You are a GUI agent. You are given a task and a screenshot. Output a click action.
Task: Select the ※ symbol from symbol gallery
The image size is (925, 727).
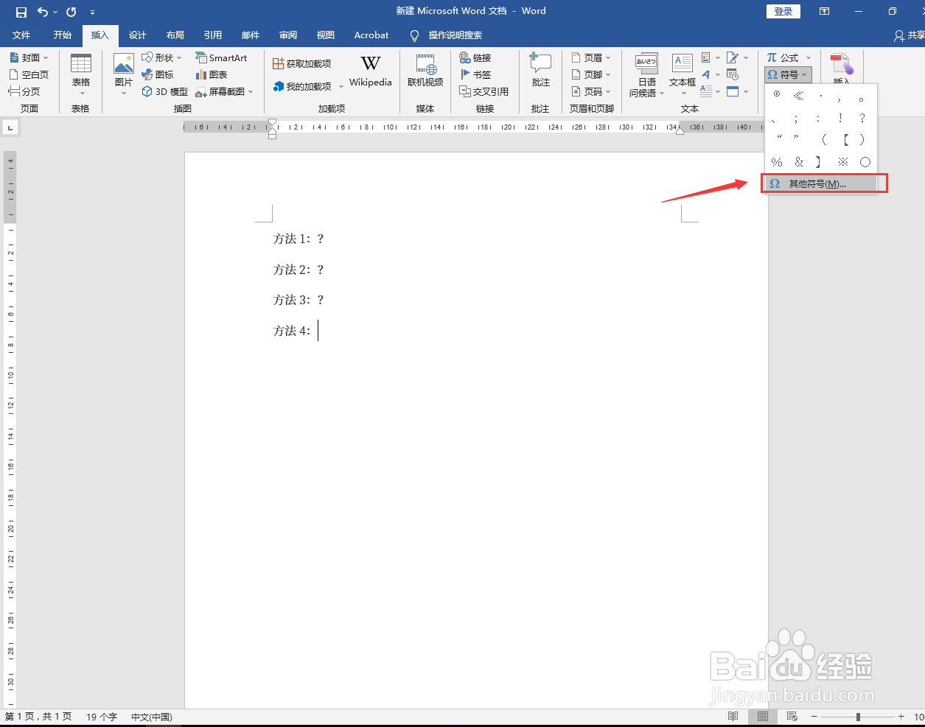[x=842, y=162]
